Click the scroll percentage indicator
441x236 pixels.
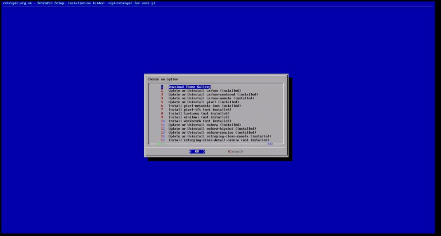click(x=270, y=144)
